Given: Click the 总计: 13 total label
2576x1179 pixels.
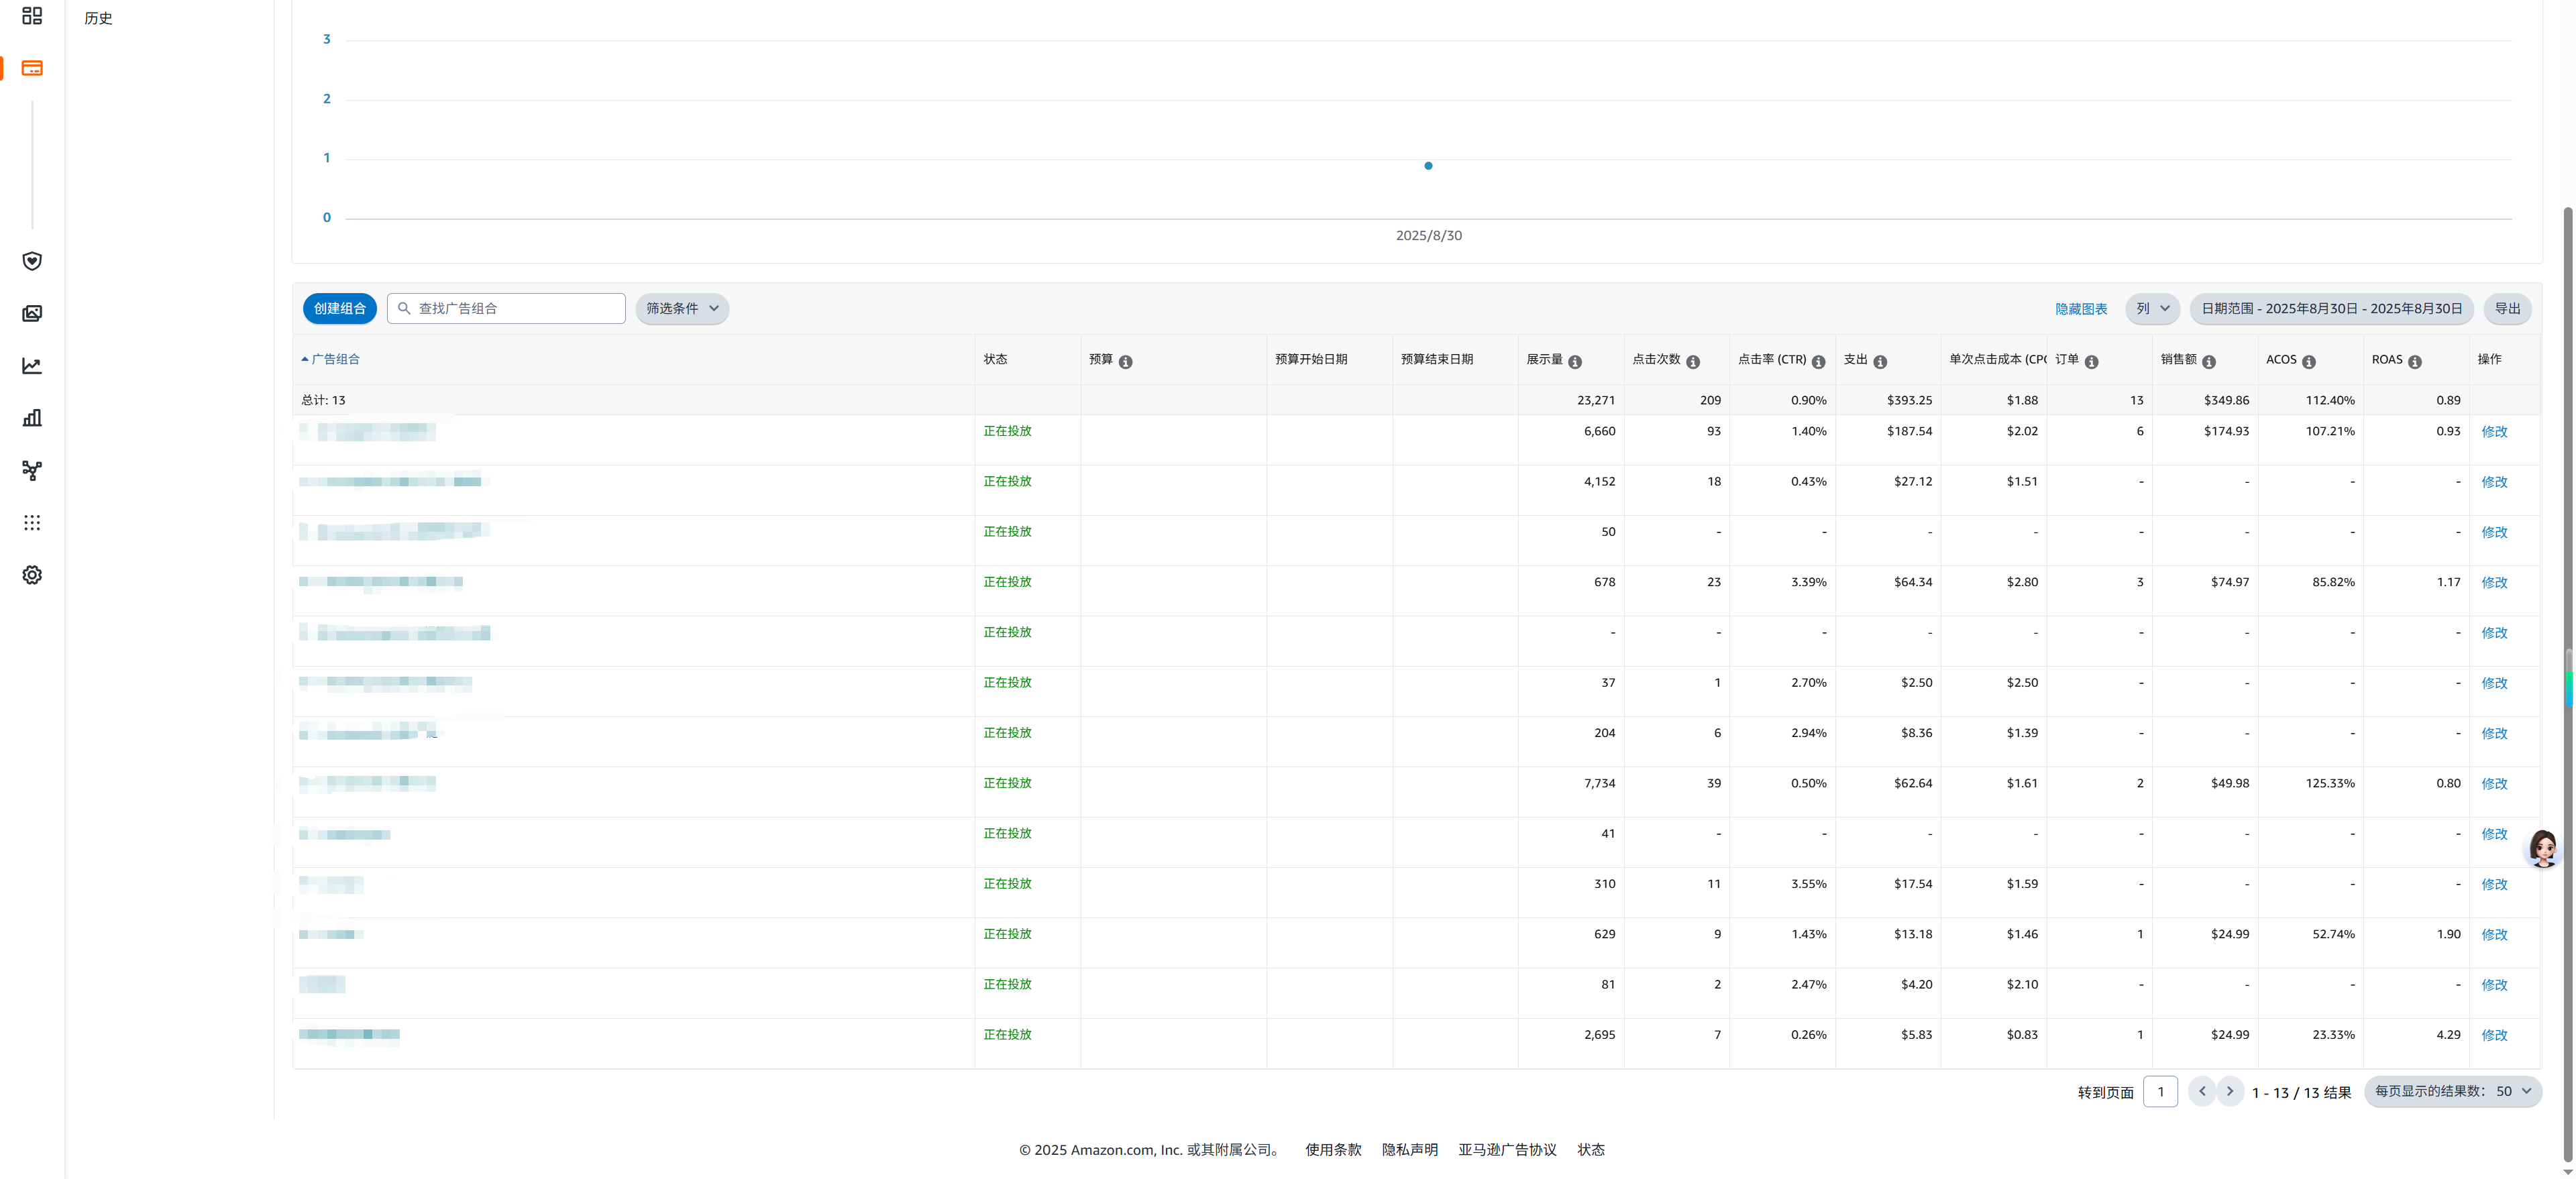Looking at the screenshot, I should [323, 400].
